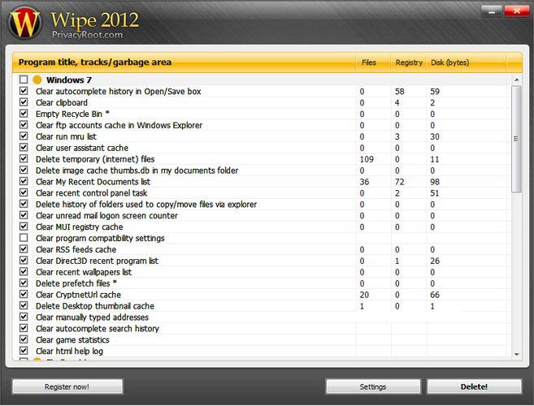The image size is (534, 406).
Task: Uncheck Delete history of folders copy/move checkbox
Action: [24, 204]
